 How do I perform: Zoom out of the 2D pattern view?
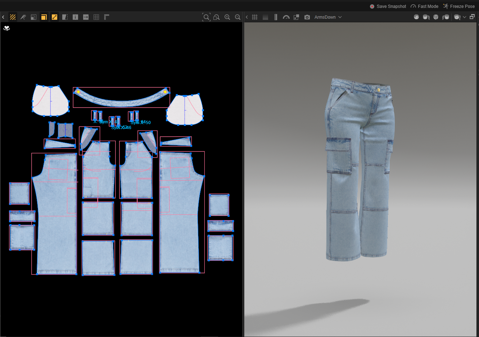[x=238, y=17]
